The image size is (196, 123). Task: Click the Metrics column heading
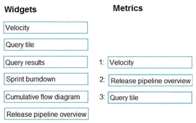tap(128, 8)
